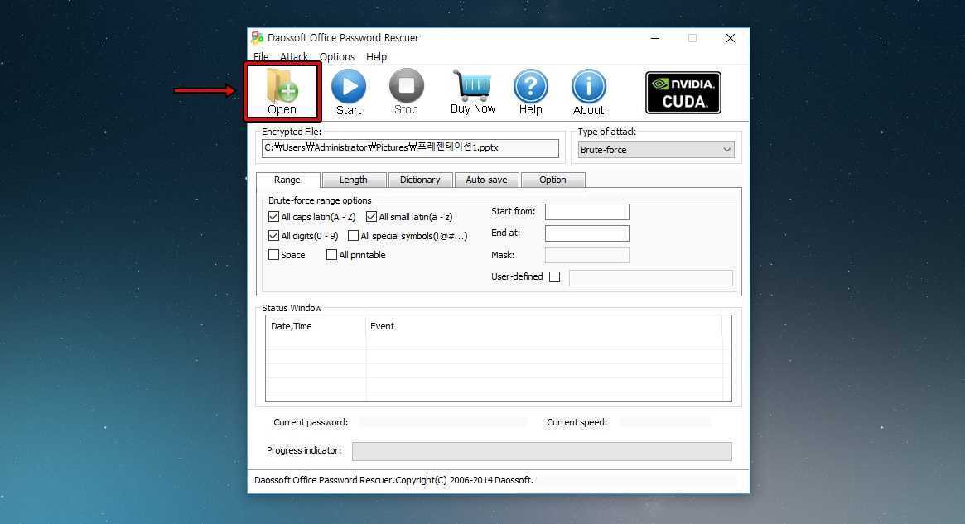The width and height of the screenshot is (965, 524).
Task: Minimize the Daossoft window
Action: 655,38
